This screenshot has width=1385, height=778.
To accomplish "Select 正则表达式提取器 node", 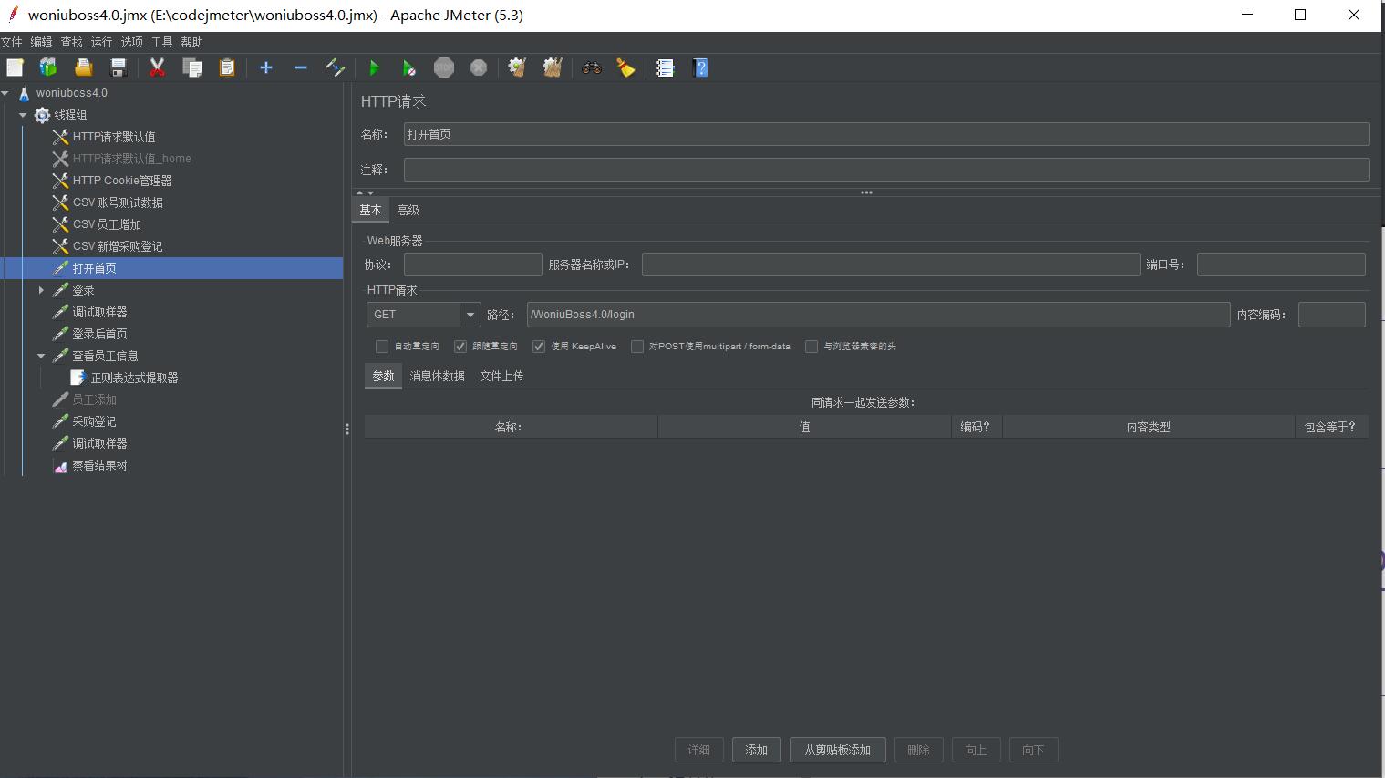I will click(x=134, y=378).
